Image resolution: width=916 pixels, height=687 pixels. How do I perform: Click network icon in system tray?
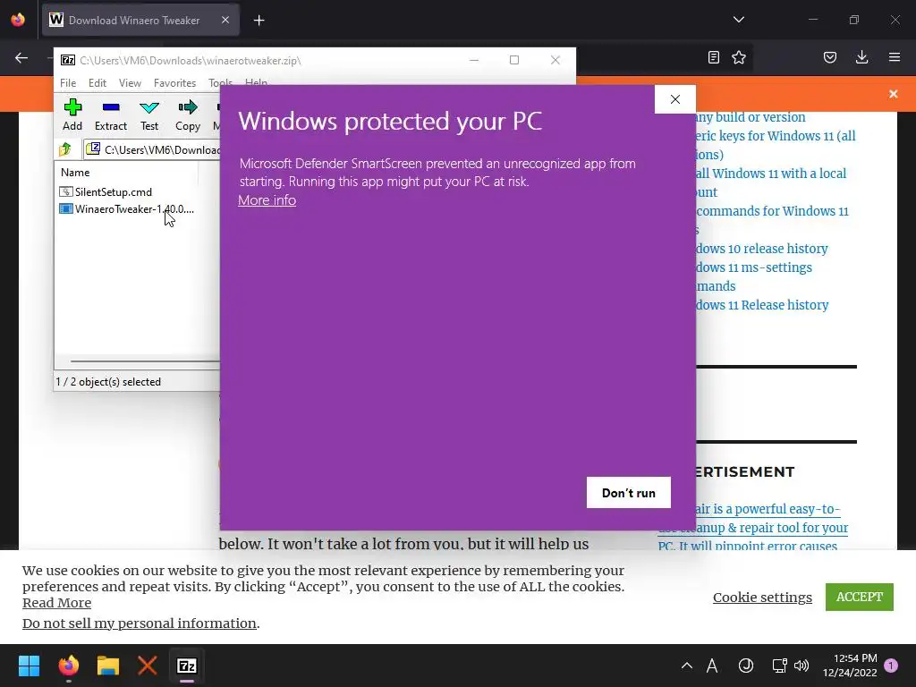click(x=779, y=666)
